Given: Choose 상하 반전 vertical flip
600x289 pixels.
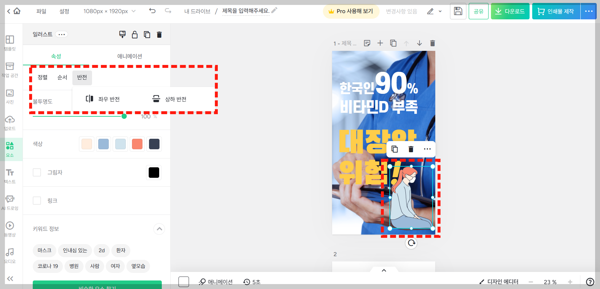Looking at the screenshot, I should tap(169, 99).
